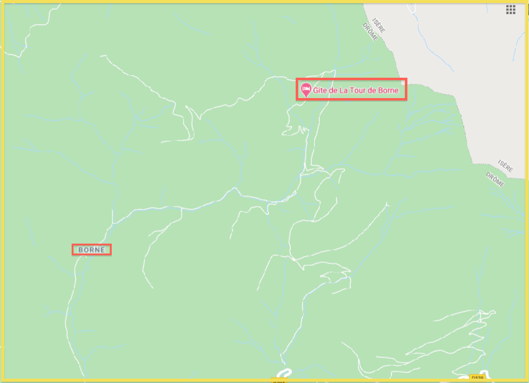Click the words "La Tour" in the gîte label

coord(352,91)
